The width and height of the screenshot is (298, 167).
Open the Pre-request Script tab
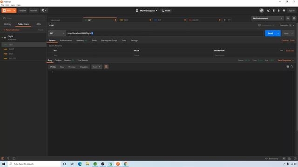tap(109, 40)
